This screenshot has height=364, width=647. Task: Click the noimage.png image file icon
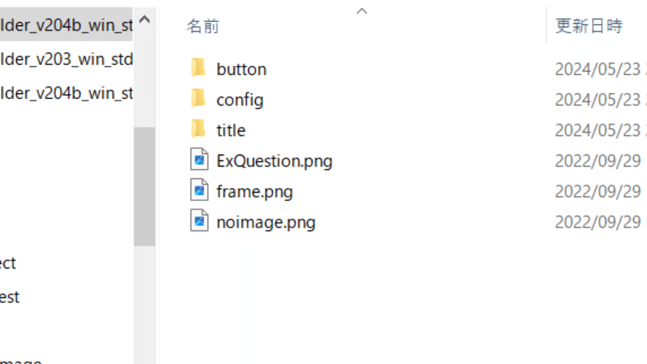tap(199, 222)
